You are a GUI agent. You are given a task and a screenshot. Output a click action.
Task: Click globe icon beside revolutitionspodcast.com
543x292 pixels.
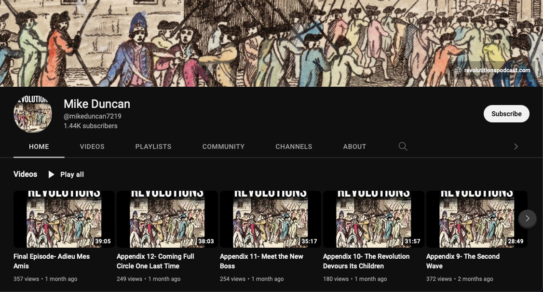pyautogui.click(x=458, y=70)
